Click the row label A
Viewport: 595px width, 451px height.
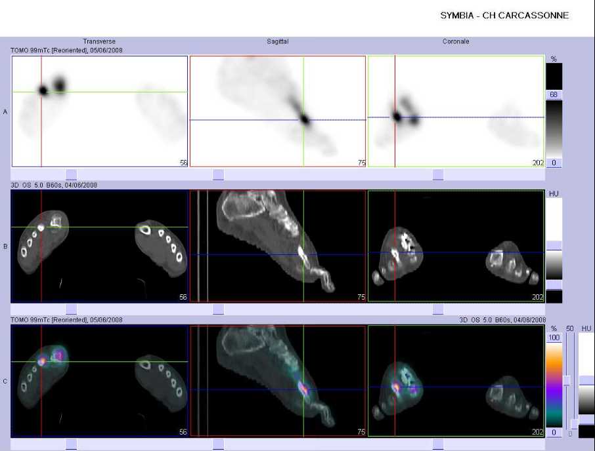[x=5, y=111]
